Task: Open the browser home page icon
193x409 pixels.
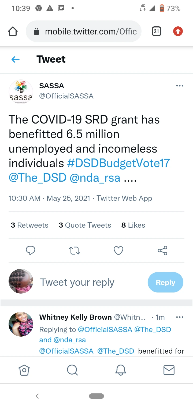Action: point(13,32)
